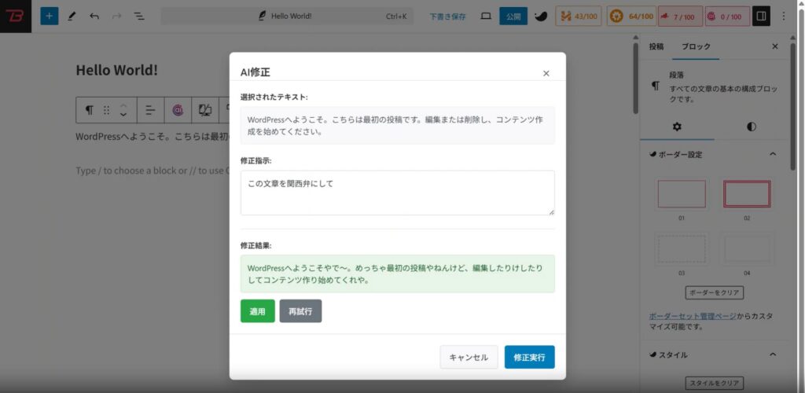This screenshot has width=805, height=393.
Task: Open the document overview list icon
Action: tap(138, 16)
